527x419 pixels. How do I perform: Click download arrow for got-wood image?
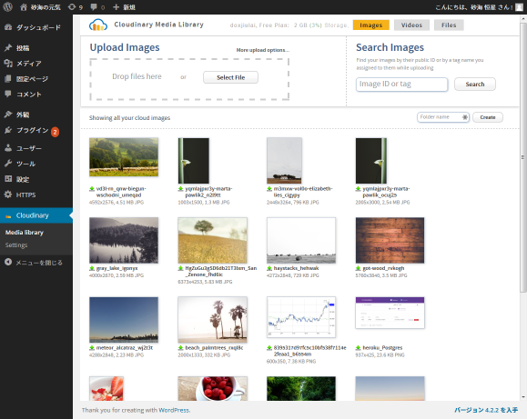point(358,268)
